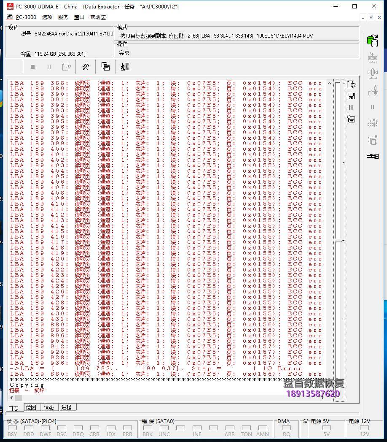Switch to the 日志 tab
The width and height of the screenshot is (387, 442).
(x=13, y=408)
